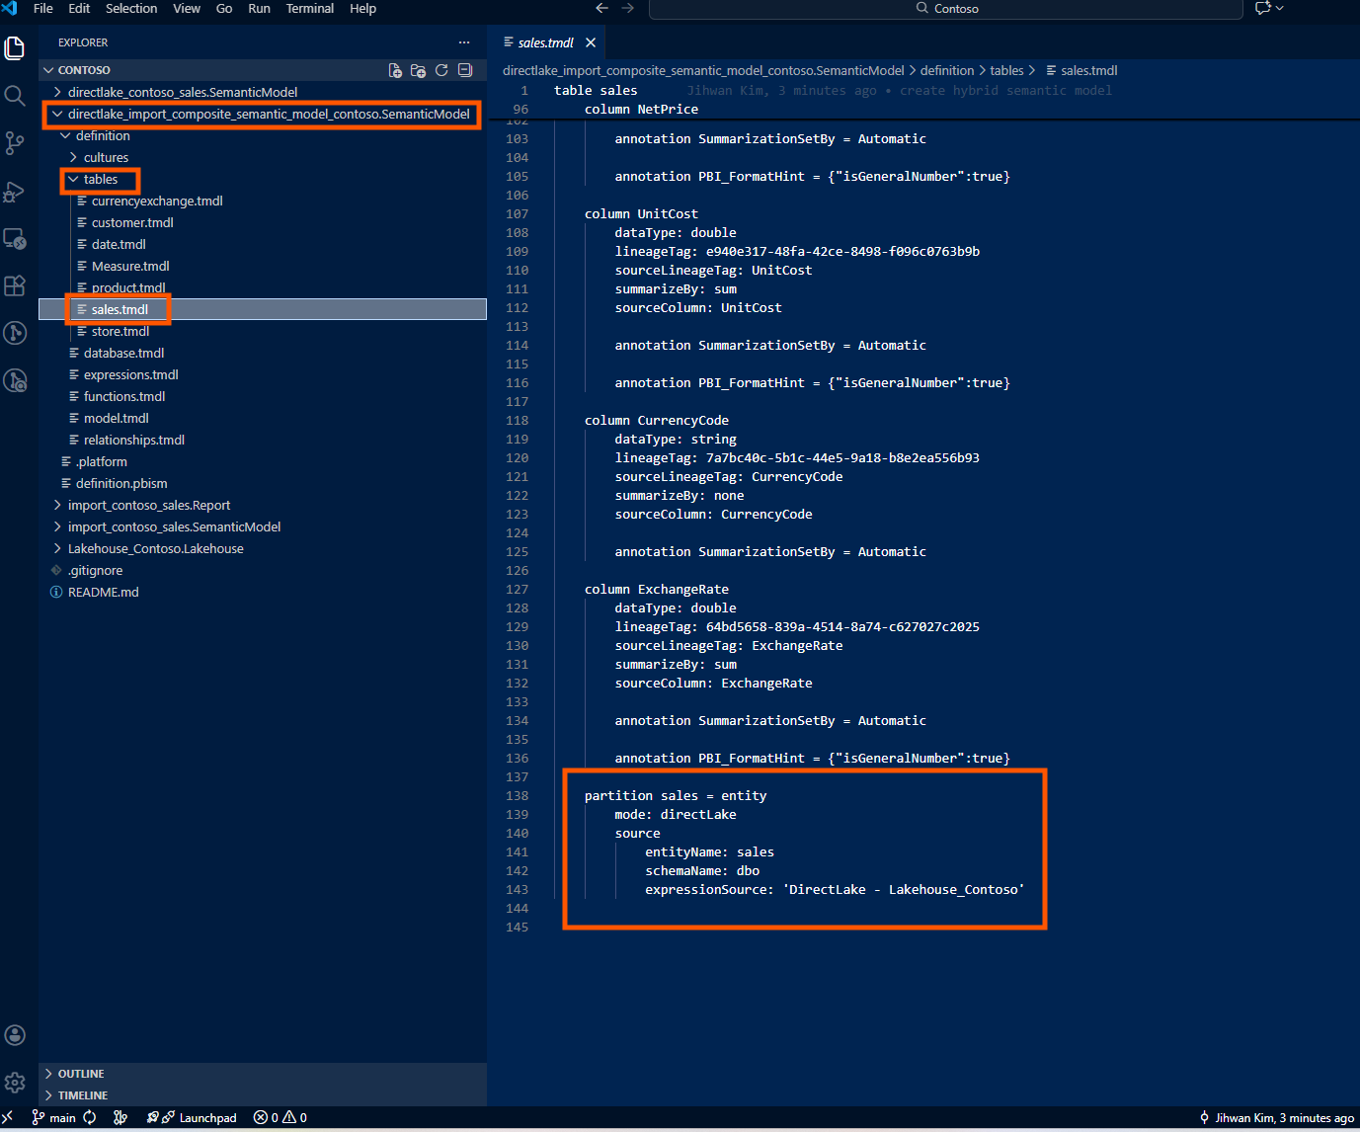1360x1132 pixels.
Task: Open the Edit menu
Action: (79, 8)
